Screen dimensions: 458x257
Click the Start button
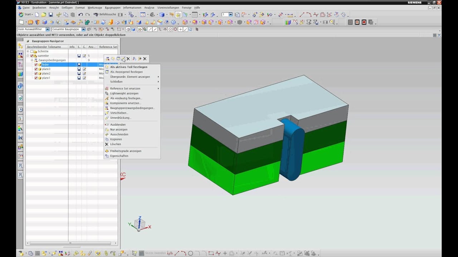25,15
